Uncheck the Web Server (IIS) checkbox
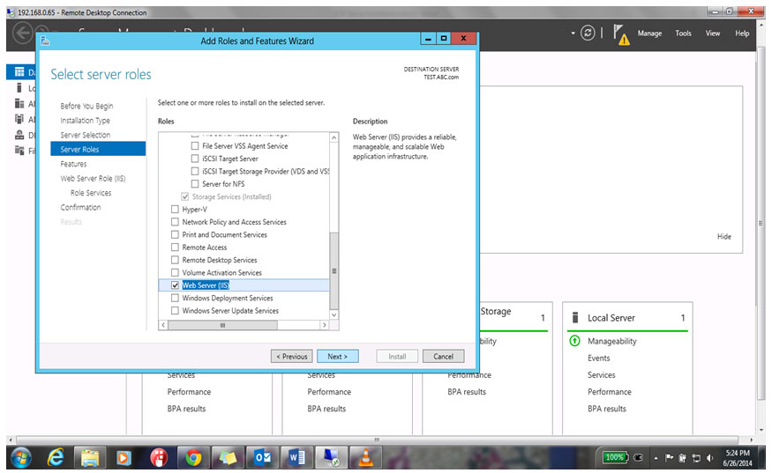 tap(175, 285)
